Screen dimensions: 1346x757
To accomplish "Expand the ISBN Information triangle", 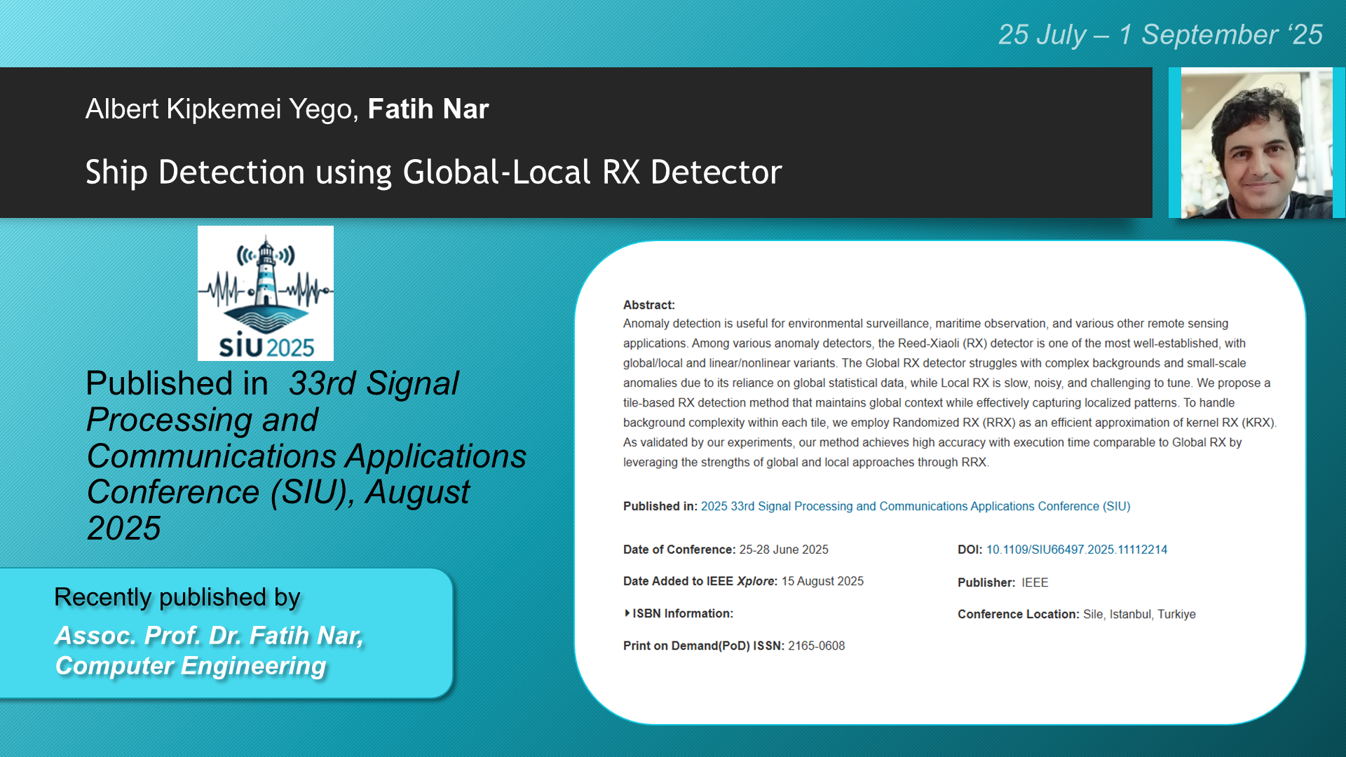I will click(627, 613).
